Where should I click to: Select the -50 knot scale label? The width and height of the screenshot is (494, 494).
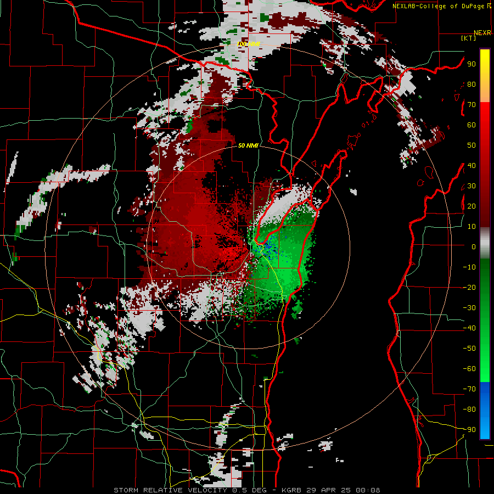(x=469, y=349)
